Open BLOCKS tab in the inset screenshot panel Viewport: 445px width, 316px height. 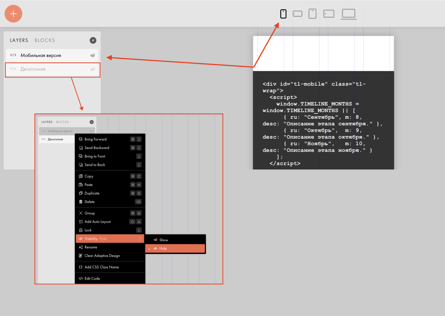[x=63, y=122]
